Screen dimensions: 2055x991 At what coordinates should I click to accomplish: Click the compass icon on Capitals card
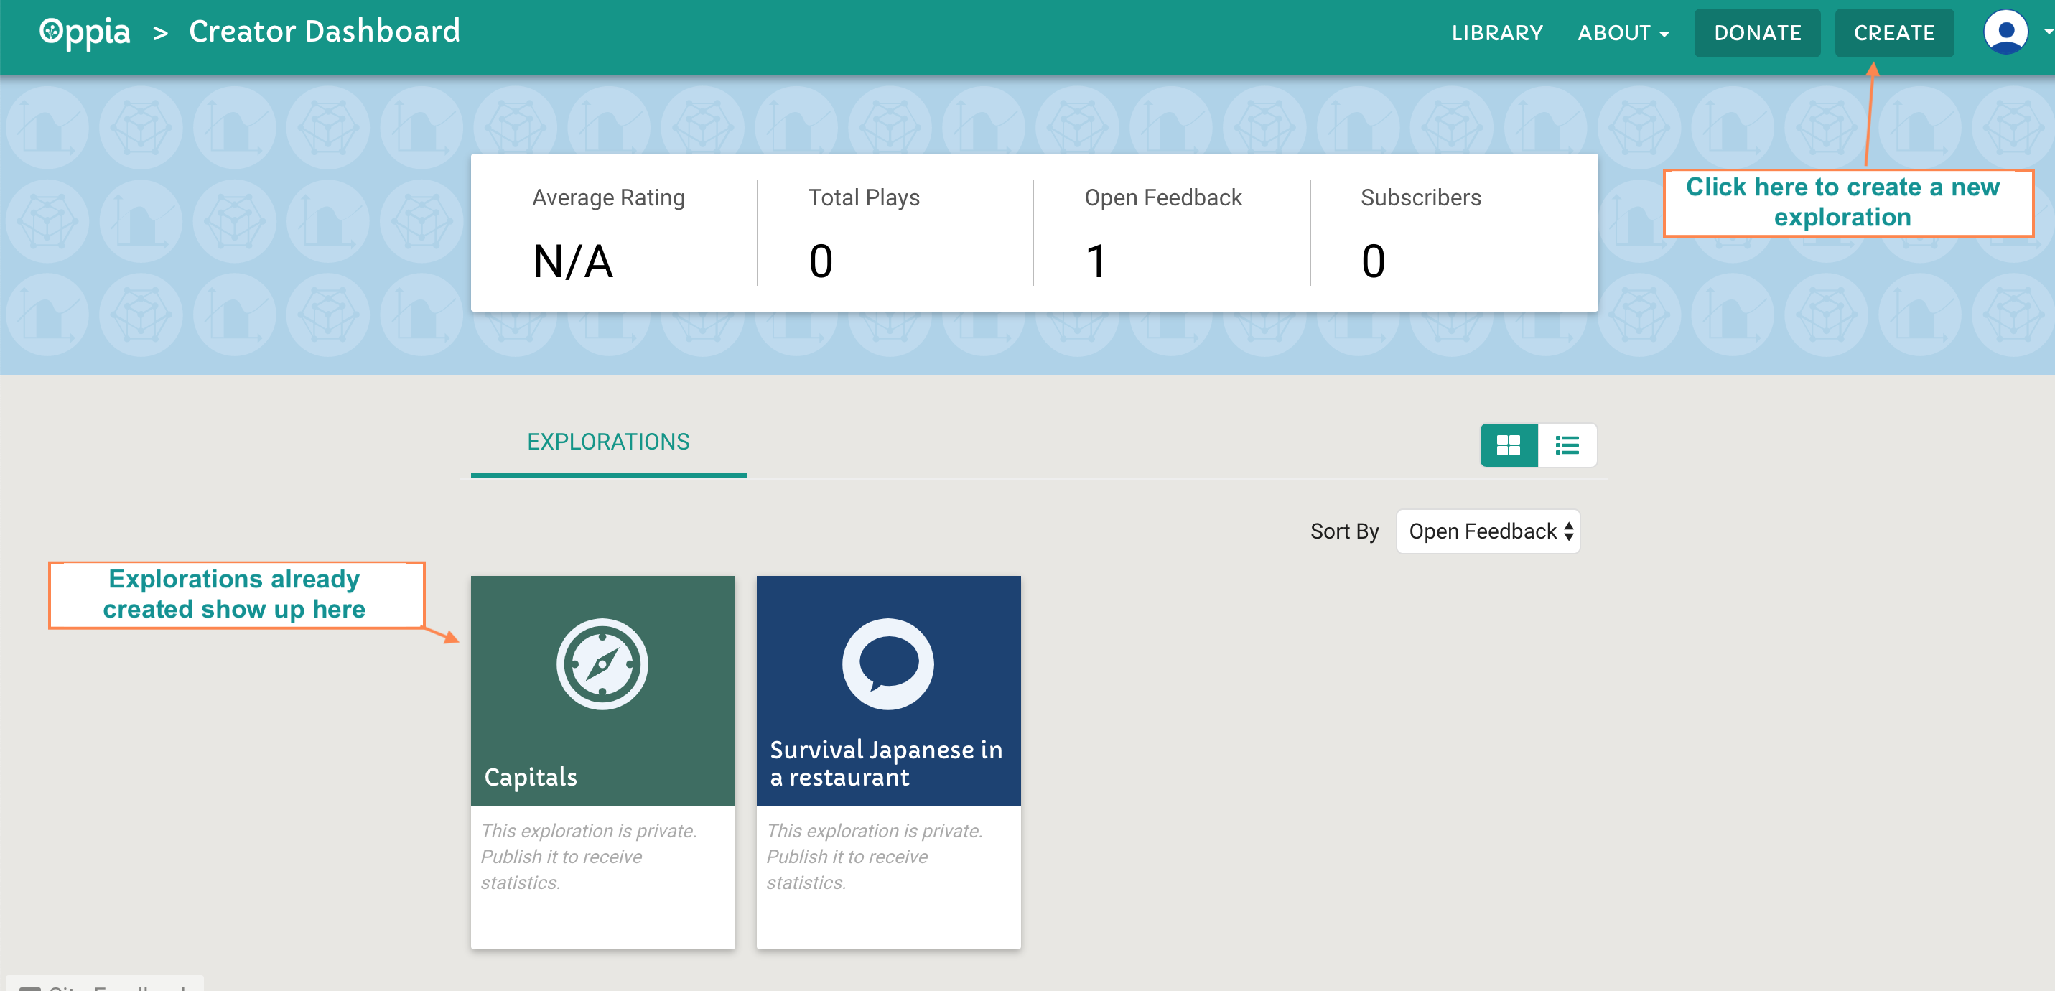point(602,664)
